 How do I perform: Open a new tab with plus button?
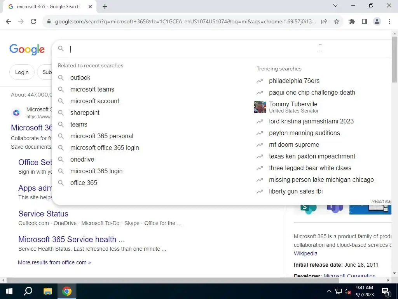105,7
